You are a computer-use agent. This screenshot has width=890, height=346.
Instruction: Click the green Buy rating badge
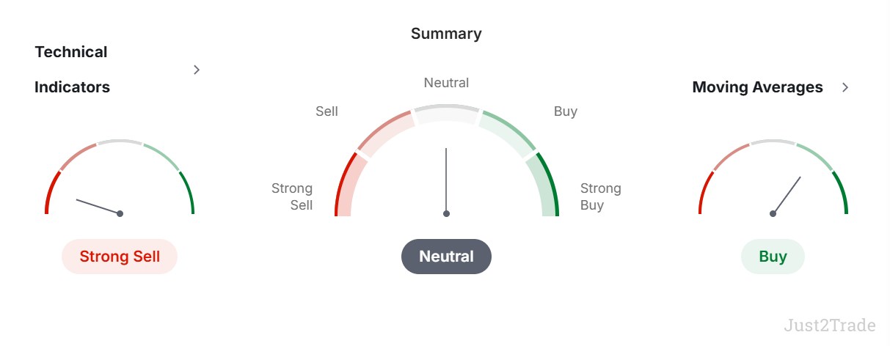tap(773, 257)
